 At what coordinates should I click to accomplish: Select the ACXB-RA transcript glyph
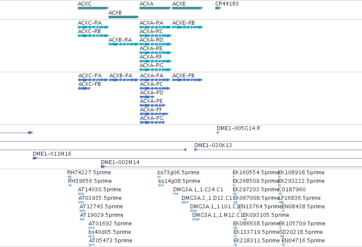[x=124, y=44]
